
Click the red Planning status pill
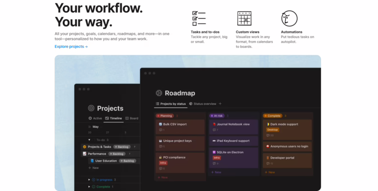pyautogui.click(x=164, y=116)
